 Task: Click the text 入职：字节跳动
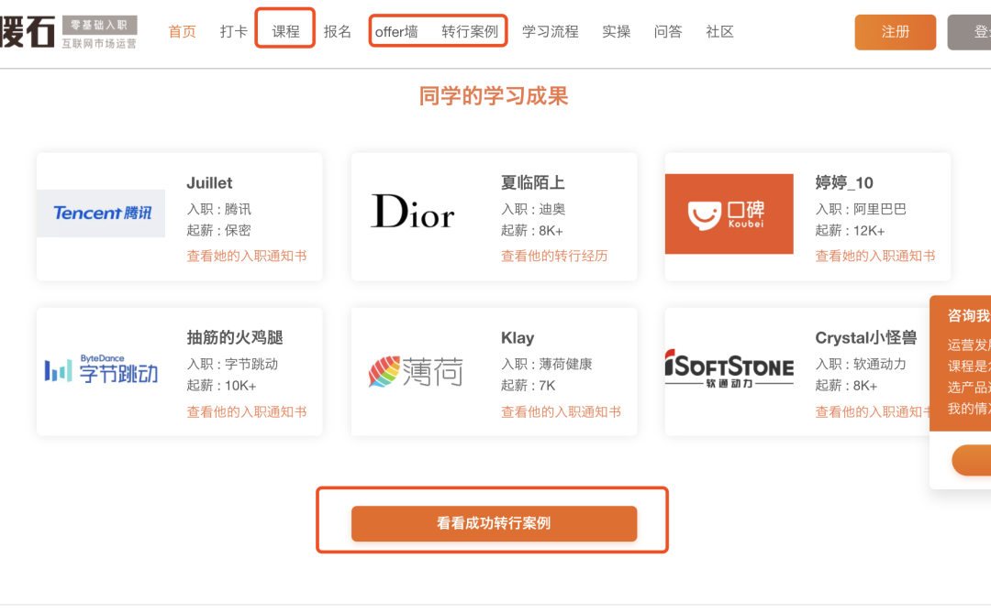(x=232, y=365)
